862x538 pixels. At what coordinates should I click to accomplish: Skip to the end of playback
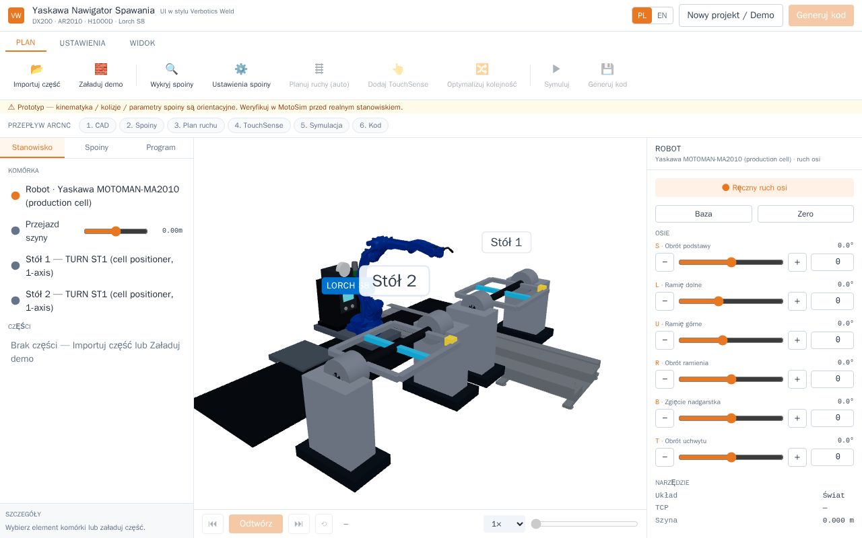click(x=299, y=524)
